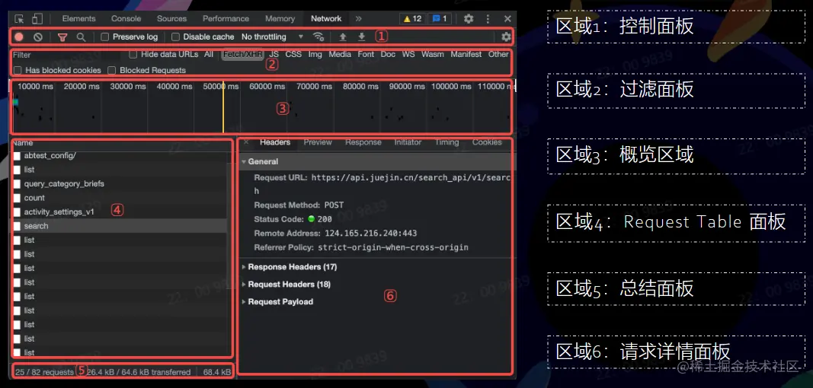Filter requests by Doc
This screenshot has width=813, height=388.
(x=388, y=54)
